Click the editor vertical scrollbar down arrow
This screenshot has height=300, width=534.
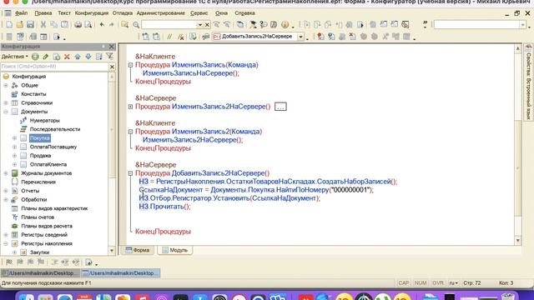pos(518,241)
